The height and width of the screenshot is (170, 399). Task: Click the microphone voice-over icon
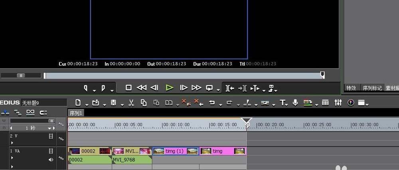point(295,103)
